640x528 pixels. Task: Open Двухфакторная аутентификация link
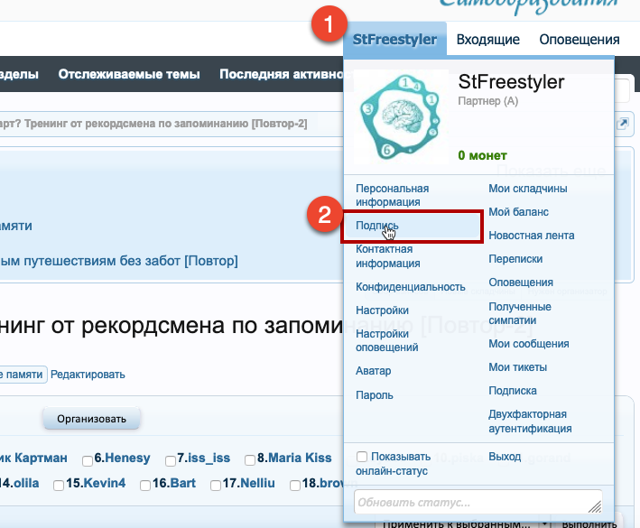coord(530,421)
